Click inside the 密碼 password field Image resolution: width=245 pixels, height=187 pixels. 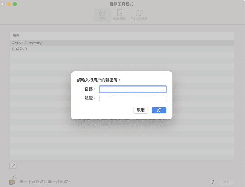(x=133, y=89)
